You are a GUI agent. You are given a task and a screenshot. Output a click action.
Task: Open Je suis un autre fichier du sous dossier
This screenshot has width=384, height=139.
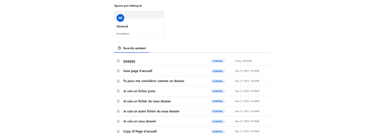click(x=151, y=111)
